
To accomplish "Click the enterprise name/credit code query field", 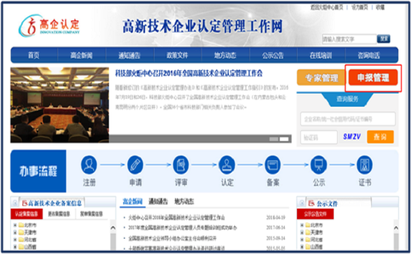I will point(347,119).
